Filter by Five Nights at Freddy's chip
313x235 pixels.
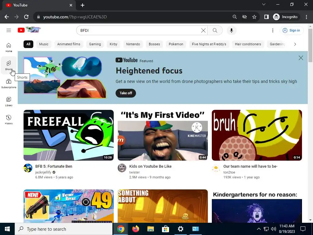(x=209, y=44)
